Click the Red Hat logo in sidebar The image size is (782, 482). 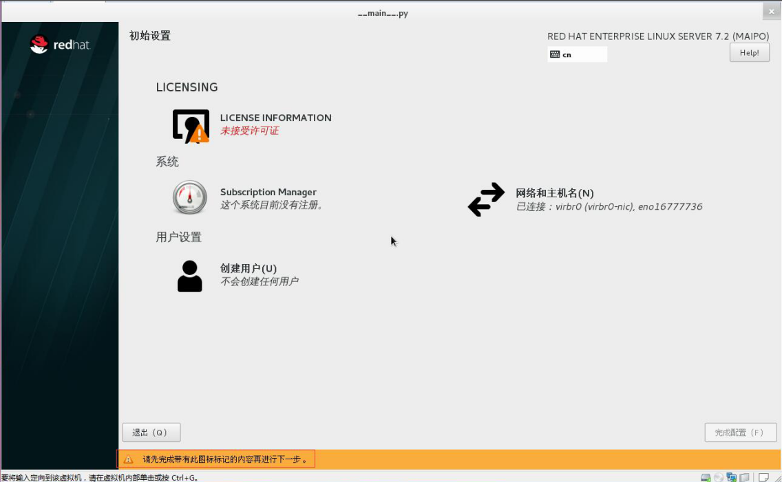pyautogui.click(x=59, y=44)
